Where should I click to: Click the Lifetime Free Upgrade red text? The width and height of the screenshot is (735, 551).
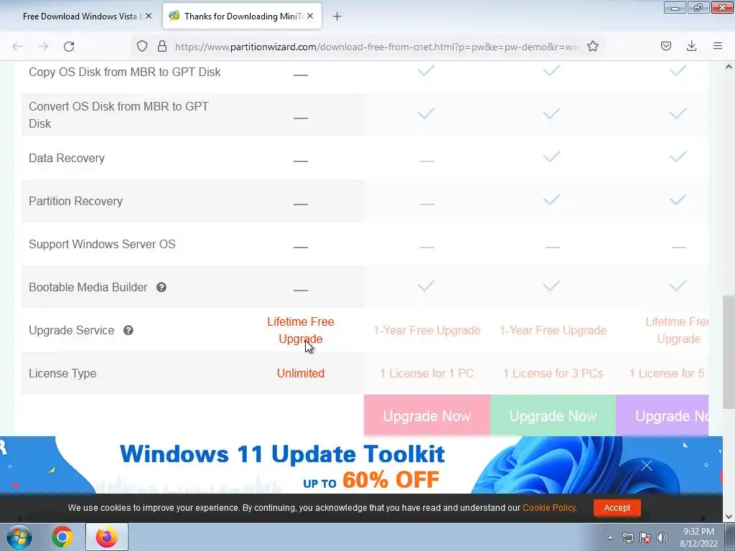coord(301,330)
